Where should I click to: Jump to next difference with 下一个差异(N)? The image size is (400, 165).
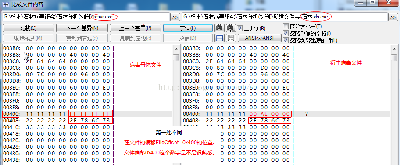[82, 28]
